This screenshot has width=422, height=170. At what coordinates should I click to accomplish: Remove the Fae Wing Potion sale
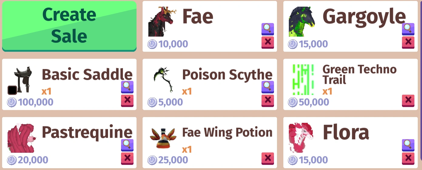(x=268, y=159)
